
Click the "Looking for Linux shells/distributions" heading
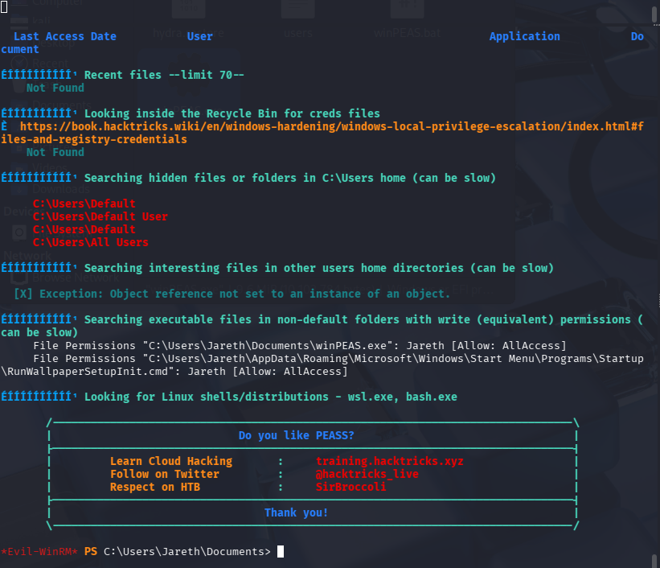[x=270, y=397]
